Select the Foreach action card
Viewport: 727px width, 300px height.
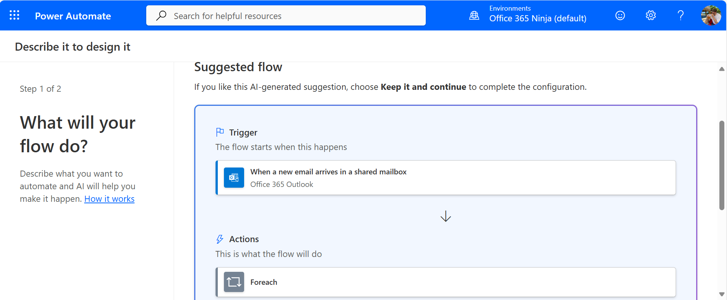tap(446, 282)
